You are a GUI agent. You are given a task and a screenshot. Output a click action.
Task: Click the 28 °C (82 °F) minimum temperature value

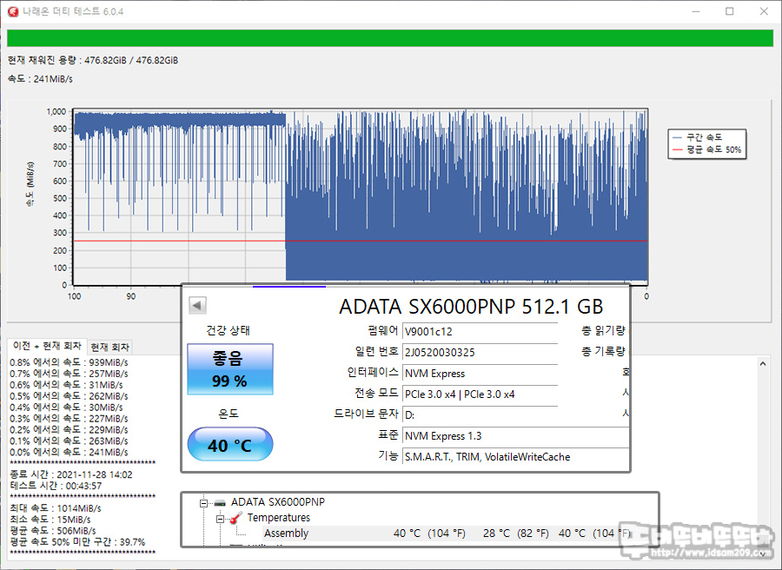[515, 534]
